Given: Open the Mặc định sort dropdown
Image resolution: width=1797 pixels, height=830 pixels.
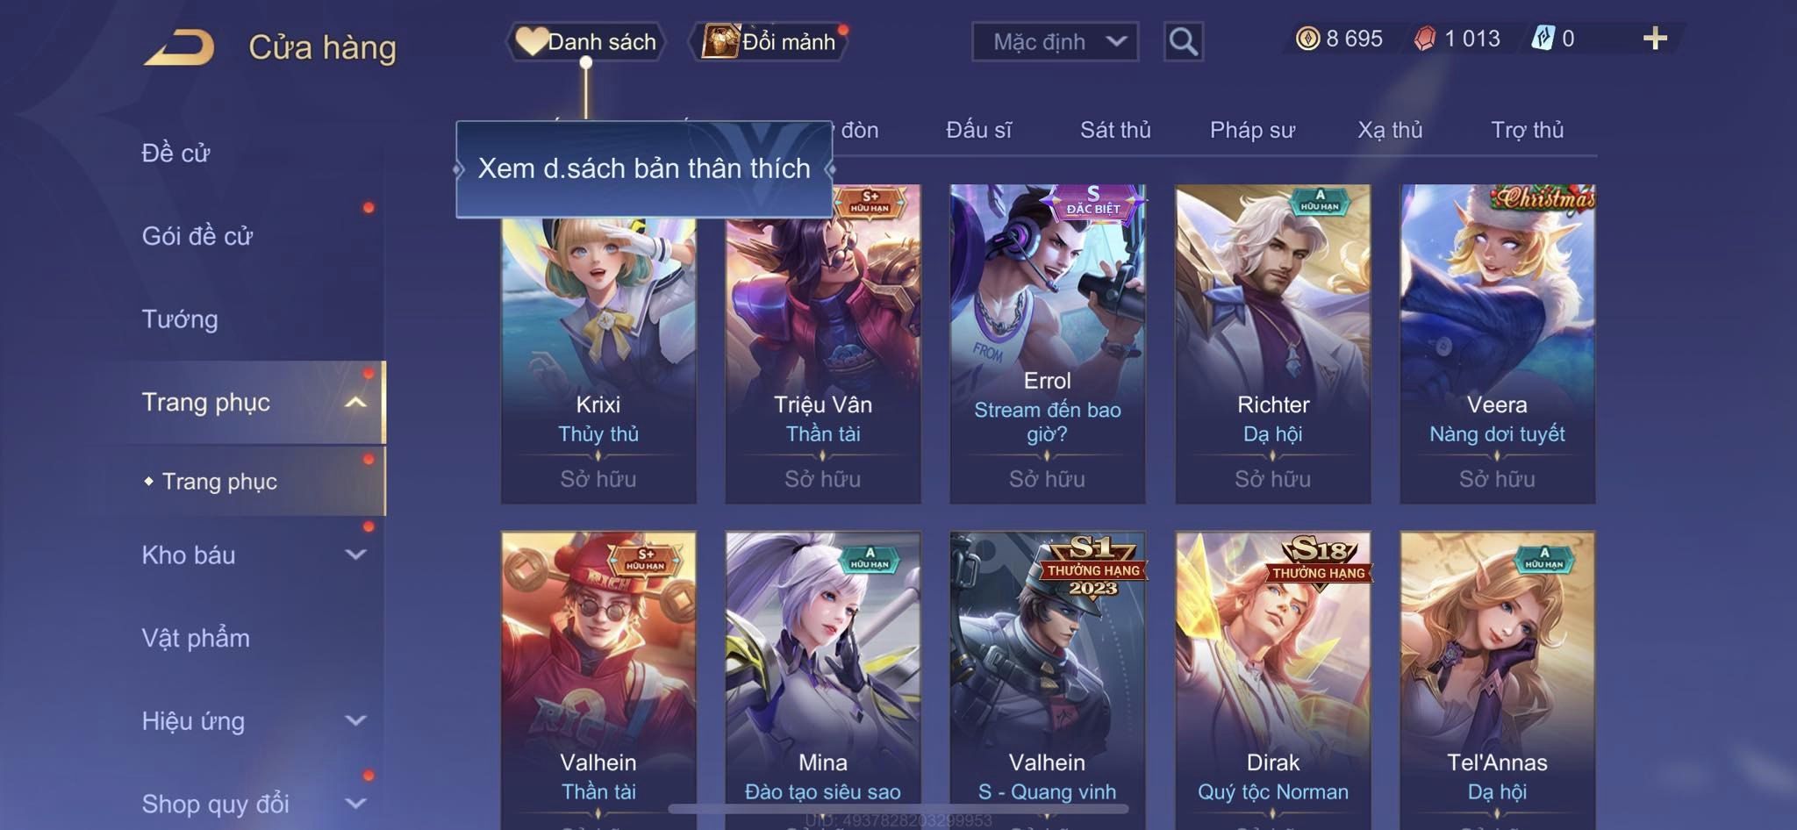Looking at the screenshot, I should click(1055, 41).
